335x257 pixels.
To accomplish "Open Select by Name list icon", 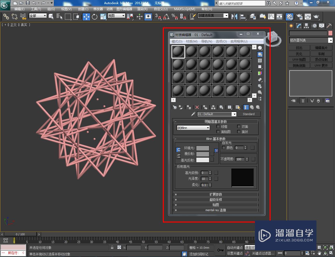I will click(59, 17).
